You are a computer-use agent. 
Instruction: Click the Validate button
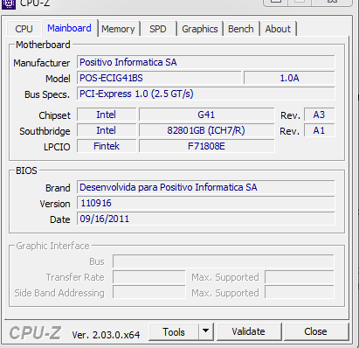(x=249, y=331)
